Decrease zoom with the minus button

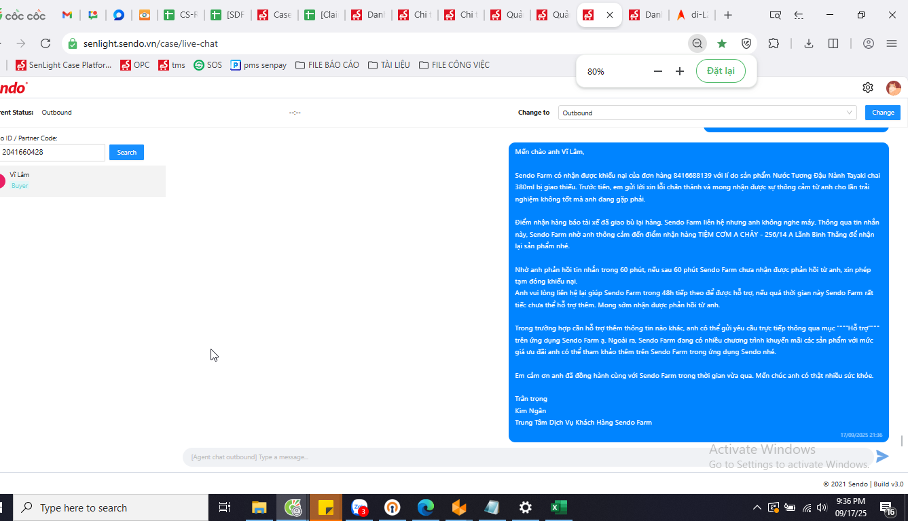(657, 71)
